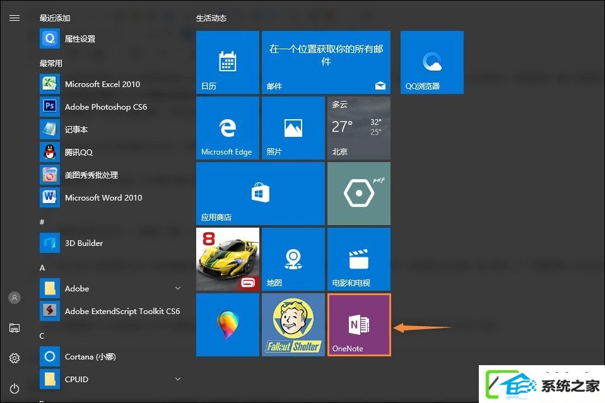The width and height of the screenshot is (605, 403).
Task: Click the A section letter header
Action: [x=42, y=267]
